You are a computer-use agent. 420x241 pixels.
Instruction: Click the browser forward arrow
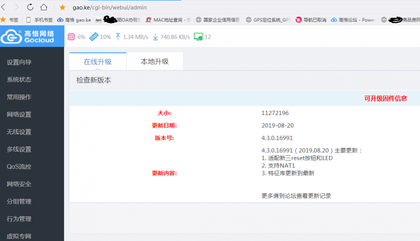(x=17, y=7)
